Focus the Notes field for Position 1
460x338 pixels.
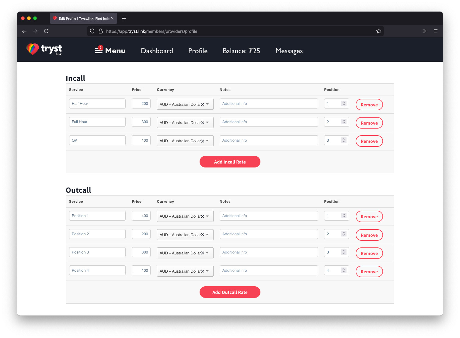pos(269,216)
